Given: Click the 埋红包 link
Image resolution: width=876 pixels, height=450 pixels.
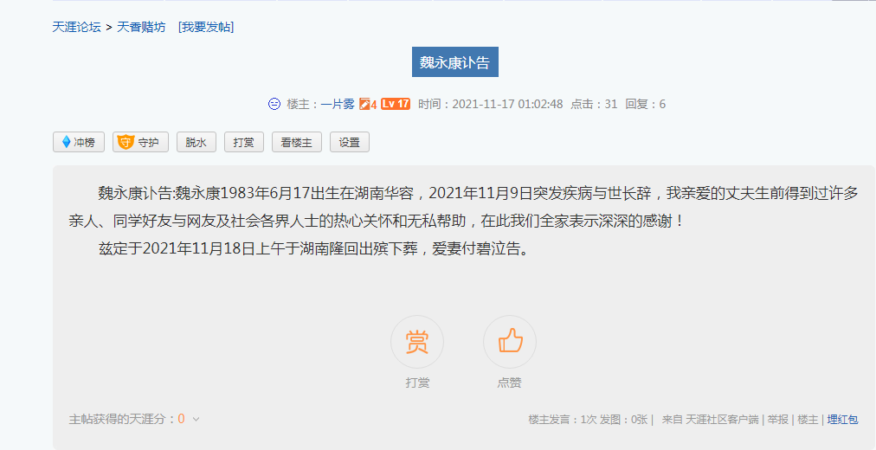Looking at the screenshot, I should 842,420.
